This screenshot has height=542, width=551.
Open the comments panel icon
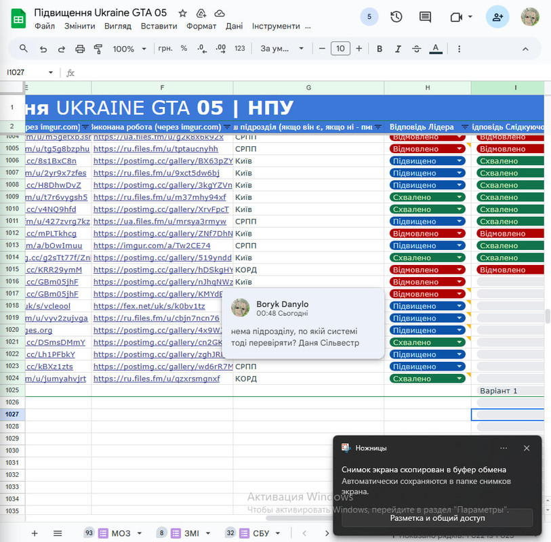click(x=425, y=16)
